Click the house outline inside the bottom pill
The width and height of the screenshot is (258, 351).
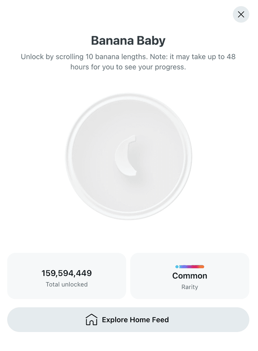tap(92, 319)
